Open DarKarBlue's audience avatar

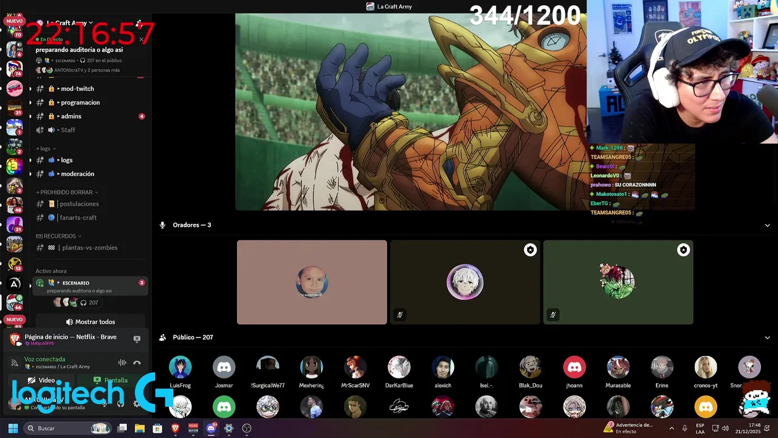[x=399, y=367]
